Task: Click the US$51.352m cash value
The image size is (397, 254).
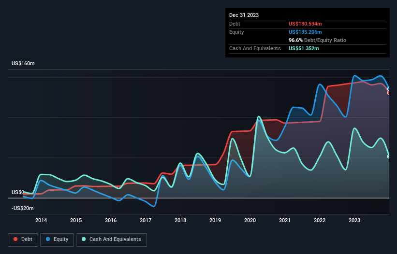Action: coord(304,48)
